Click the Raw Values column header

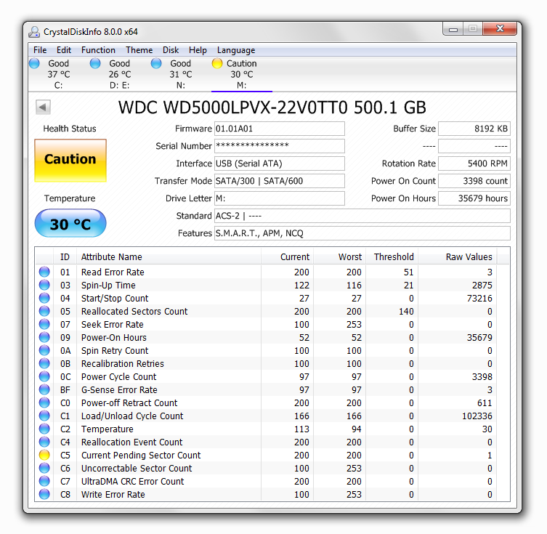coord(469,256)
